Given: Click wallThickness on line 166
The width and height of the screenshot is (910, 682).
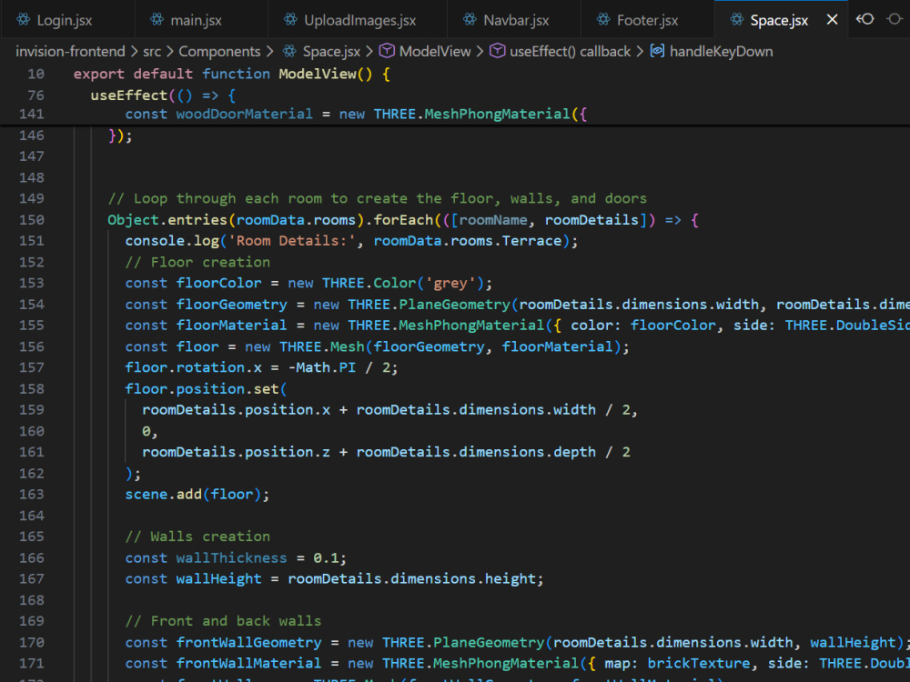Looking at the screenshot, I should (231, 558).
